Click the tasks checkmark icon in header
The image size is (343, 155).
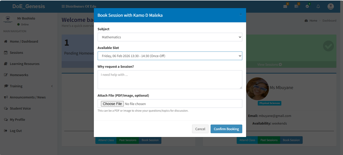307,6
